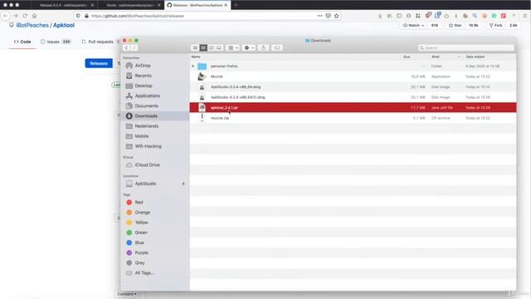
Task: Open the Firefox downloads panel icon
Action: click(380, 16)
